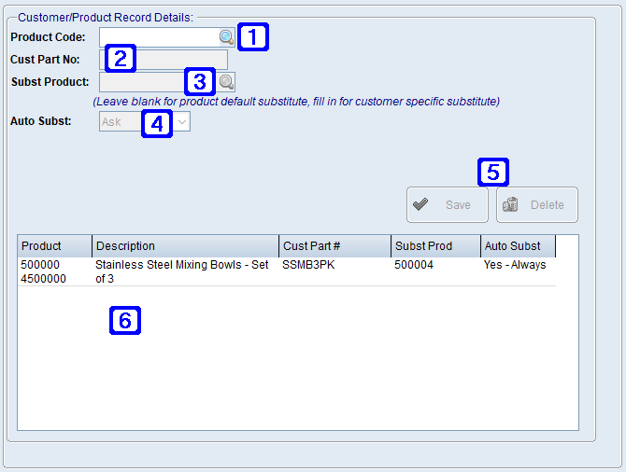The image size is (626, 472).
Task: Sort by the Description column header
Action: (185, 246)
